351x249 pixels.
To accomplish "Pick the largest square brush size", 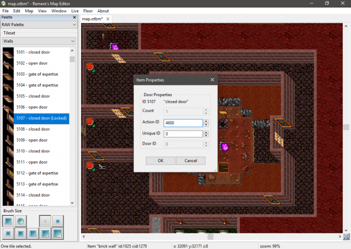I will (x=58, y=233).
